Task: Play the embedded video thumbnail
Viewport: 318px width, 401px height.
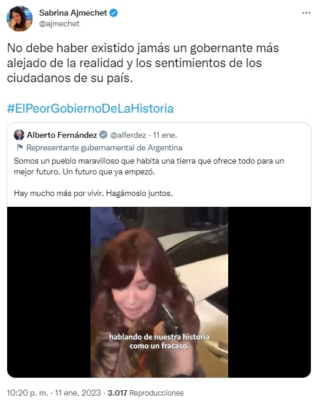Action: tap(159, 292)
